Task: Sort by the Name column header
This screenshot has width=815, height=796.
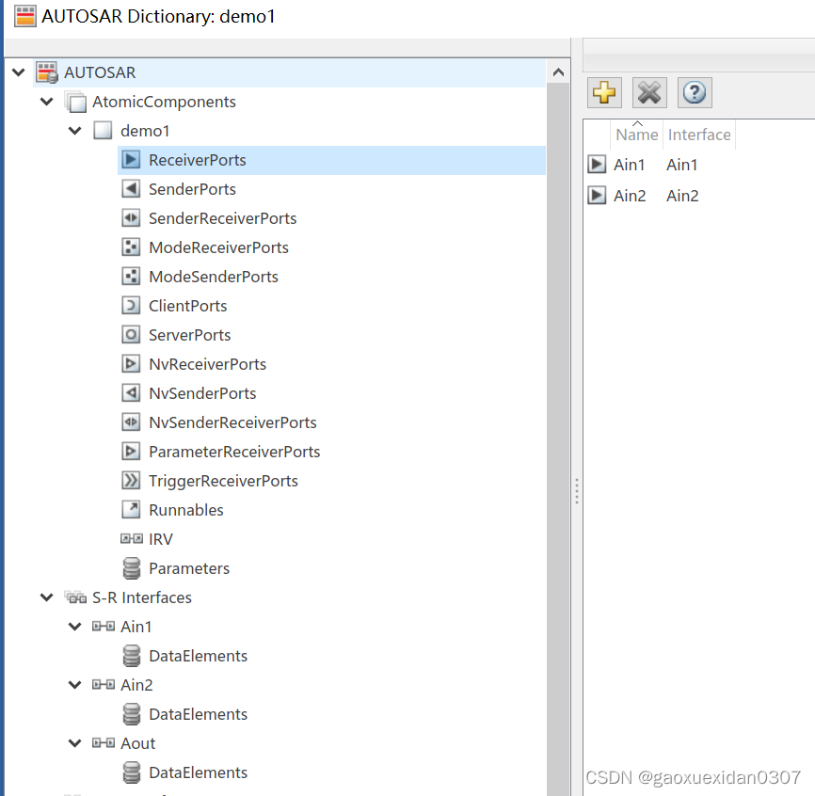Action: (637, 135)
